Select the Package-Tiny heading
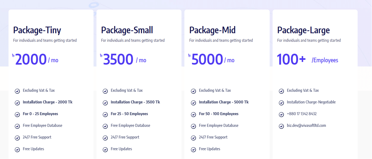This screenshot has height=159, width=372. (x=37, y=30)
